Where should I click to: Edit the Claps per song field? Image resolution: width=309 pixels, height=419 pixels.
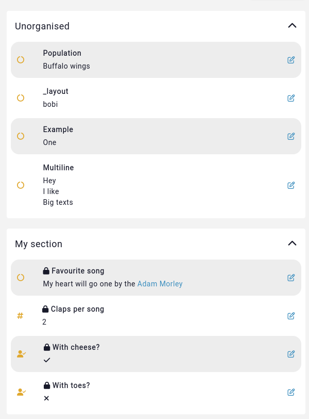point(291,316)
